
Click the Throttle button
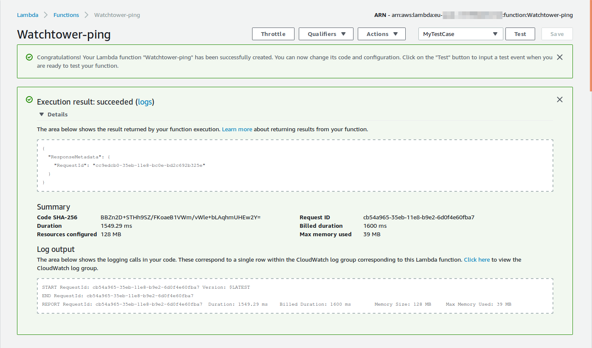pos(273,34)
